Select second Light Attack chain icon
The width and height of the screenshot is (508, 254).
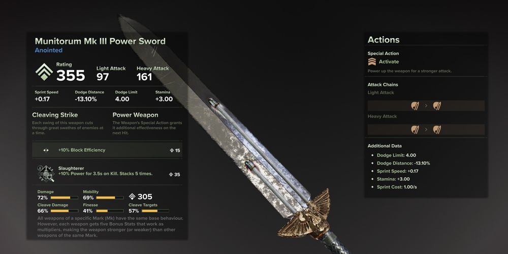point(437,106)
